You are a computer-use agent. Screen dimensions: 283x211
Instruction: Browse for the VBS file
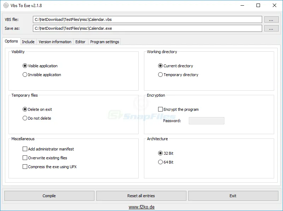click(x=271, y=19)
